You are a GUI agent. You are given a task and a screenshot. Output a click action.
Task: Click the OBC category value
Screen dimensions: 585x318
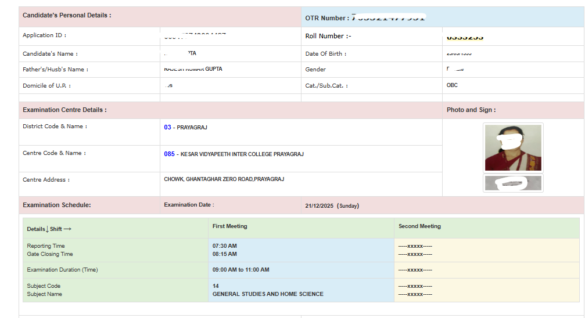[452, 85]
